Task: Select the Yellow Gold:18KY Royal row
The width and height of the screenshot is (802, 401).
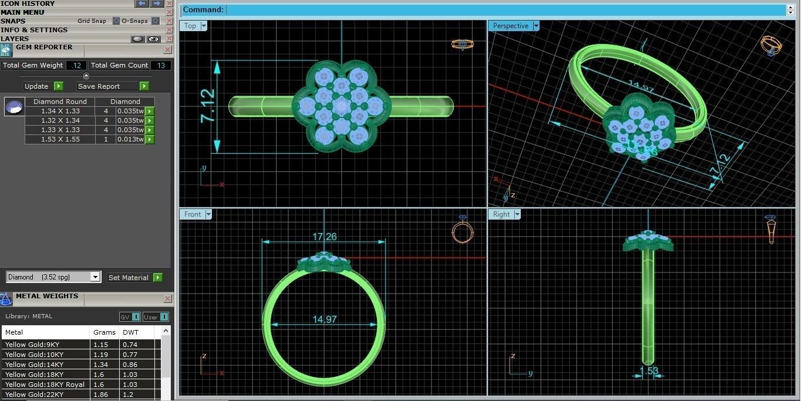Action: coord(81,385)
